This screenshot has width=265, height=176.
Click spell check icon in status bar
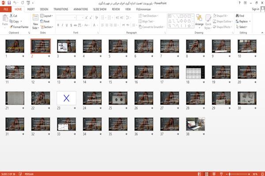pyautogui.click(x=20, y=174)
